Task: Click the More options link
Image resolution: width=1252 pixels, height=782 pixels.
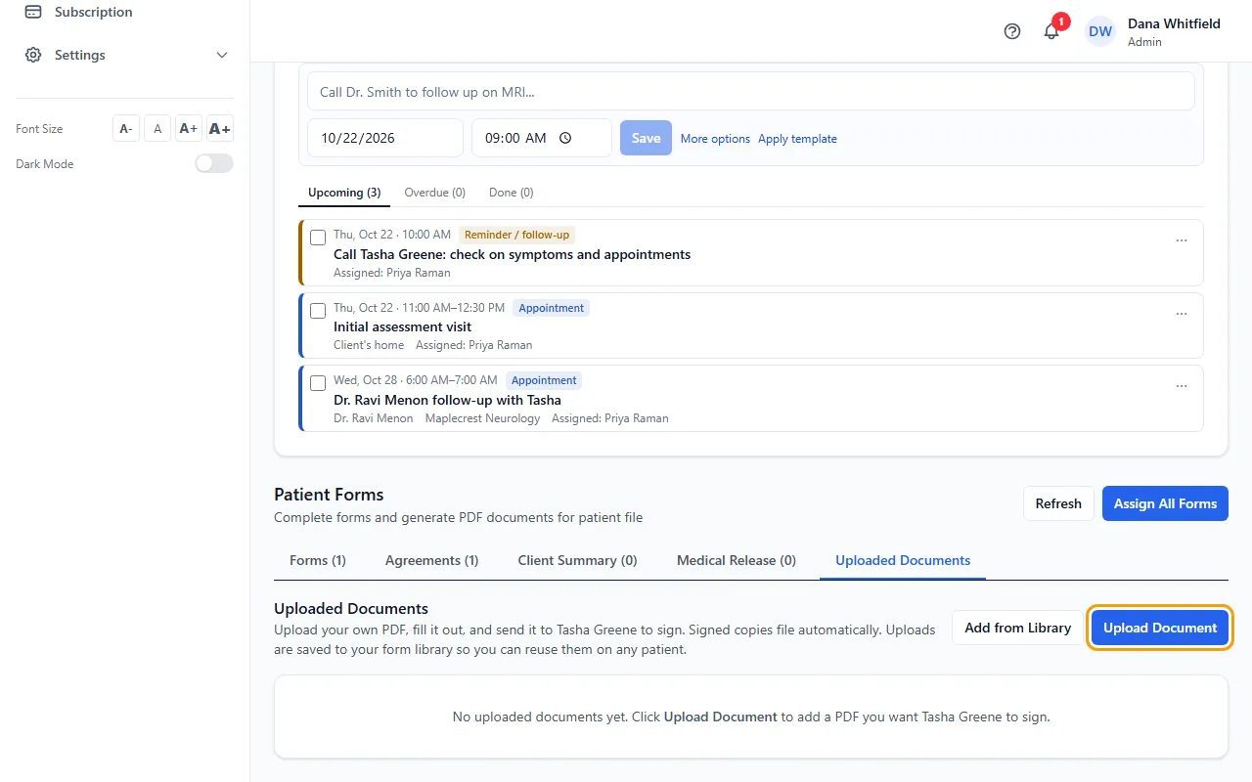Action: pyautogui.click(x=715, y=139)
